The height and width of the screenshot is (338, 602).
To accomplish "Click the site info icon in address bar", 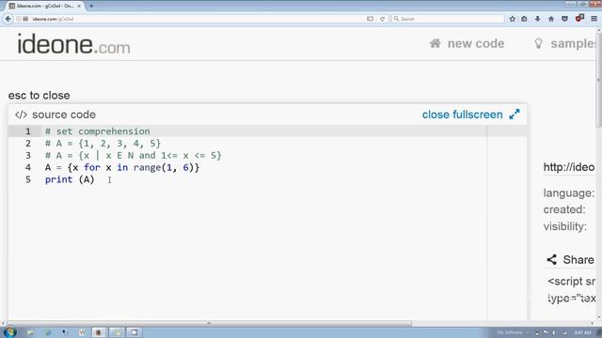I will click(19, 19).
